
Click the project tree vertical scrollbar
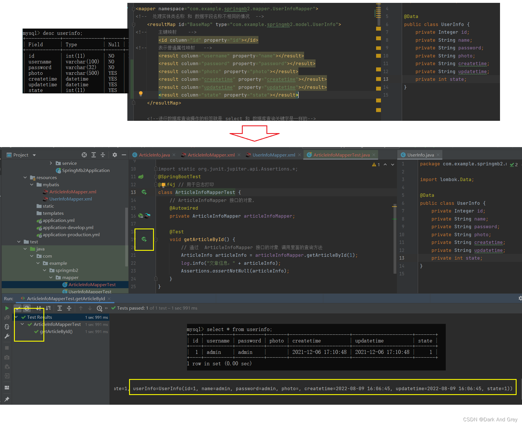click(127, 237)
